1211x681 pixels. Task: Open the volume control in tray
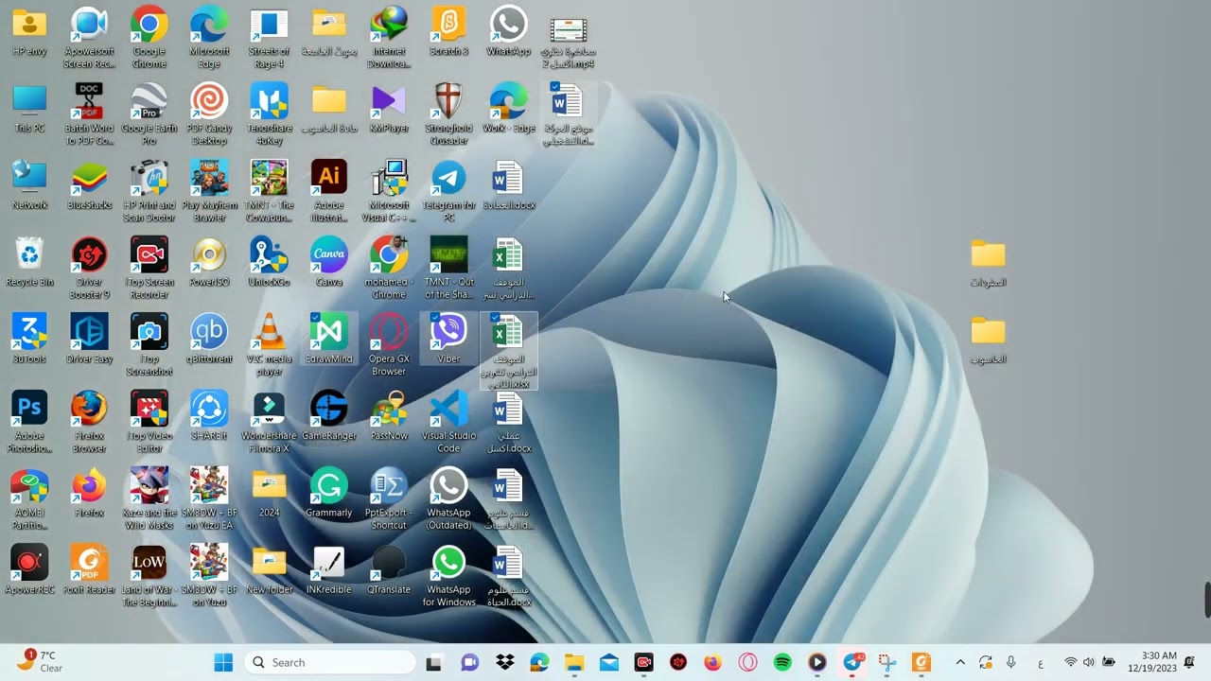click(1089, 662)
